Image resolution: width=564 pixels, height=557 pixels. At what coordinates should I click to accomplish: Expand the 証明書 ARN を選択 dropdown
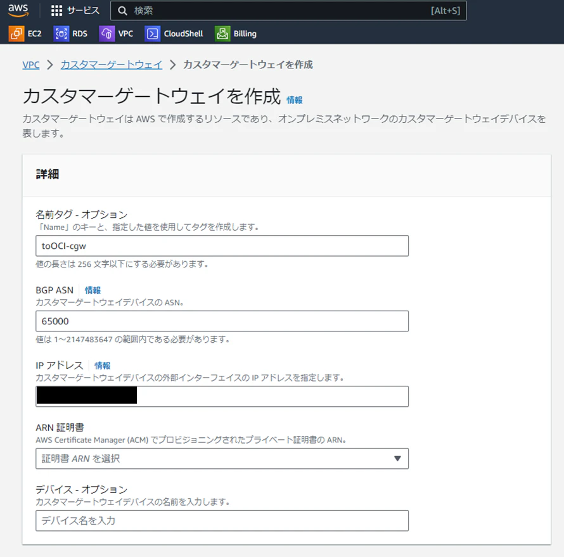222,459
